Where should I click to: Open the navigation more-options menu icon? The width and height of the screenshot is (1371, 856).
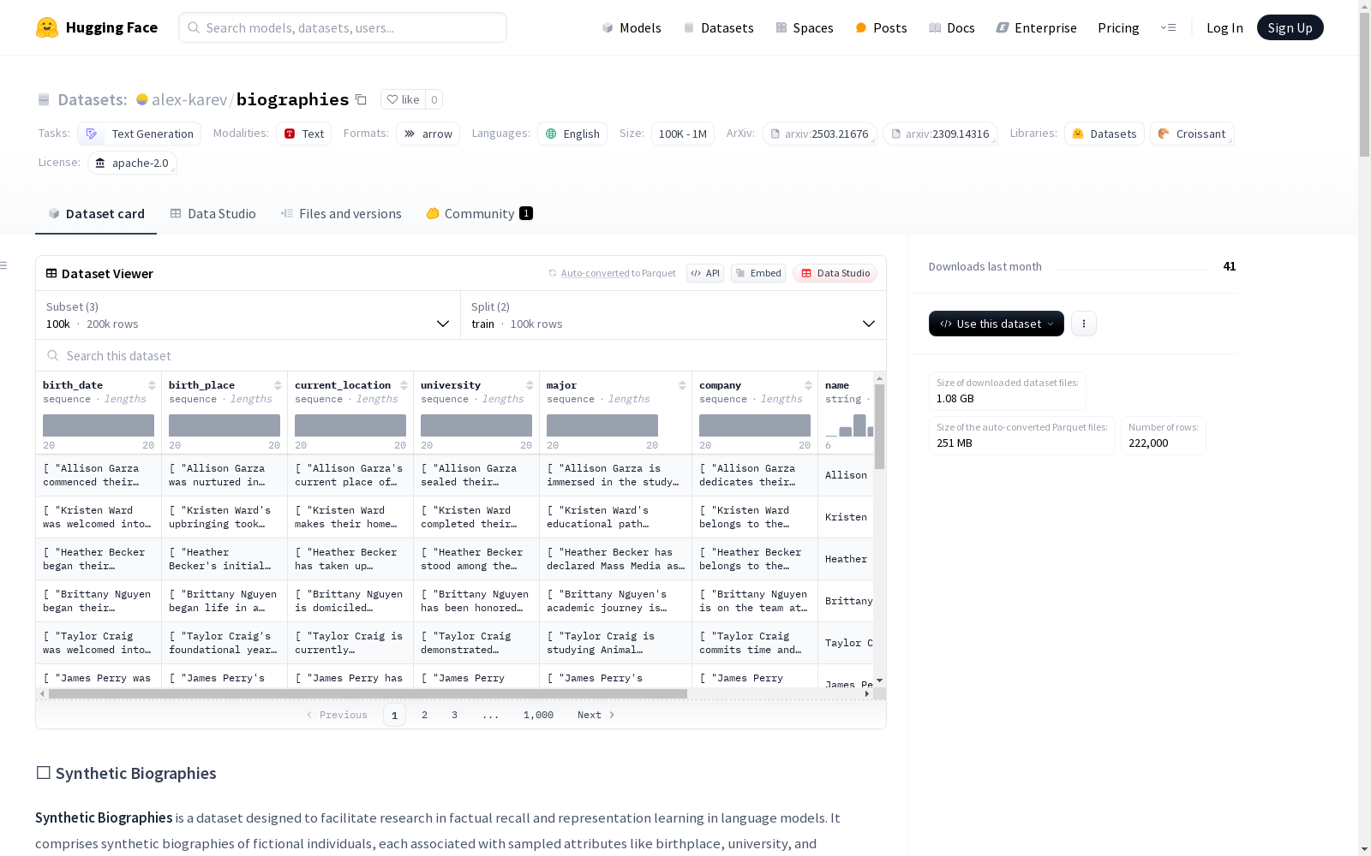(x=1168, y=27)
